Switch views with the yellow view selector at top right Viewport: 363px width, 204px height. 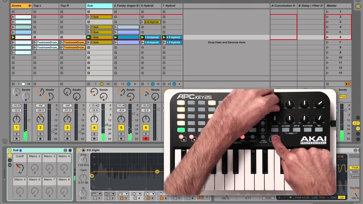pyautogui.click(x=358, y=6)
